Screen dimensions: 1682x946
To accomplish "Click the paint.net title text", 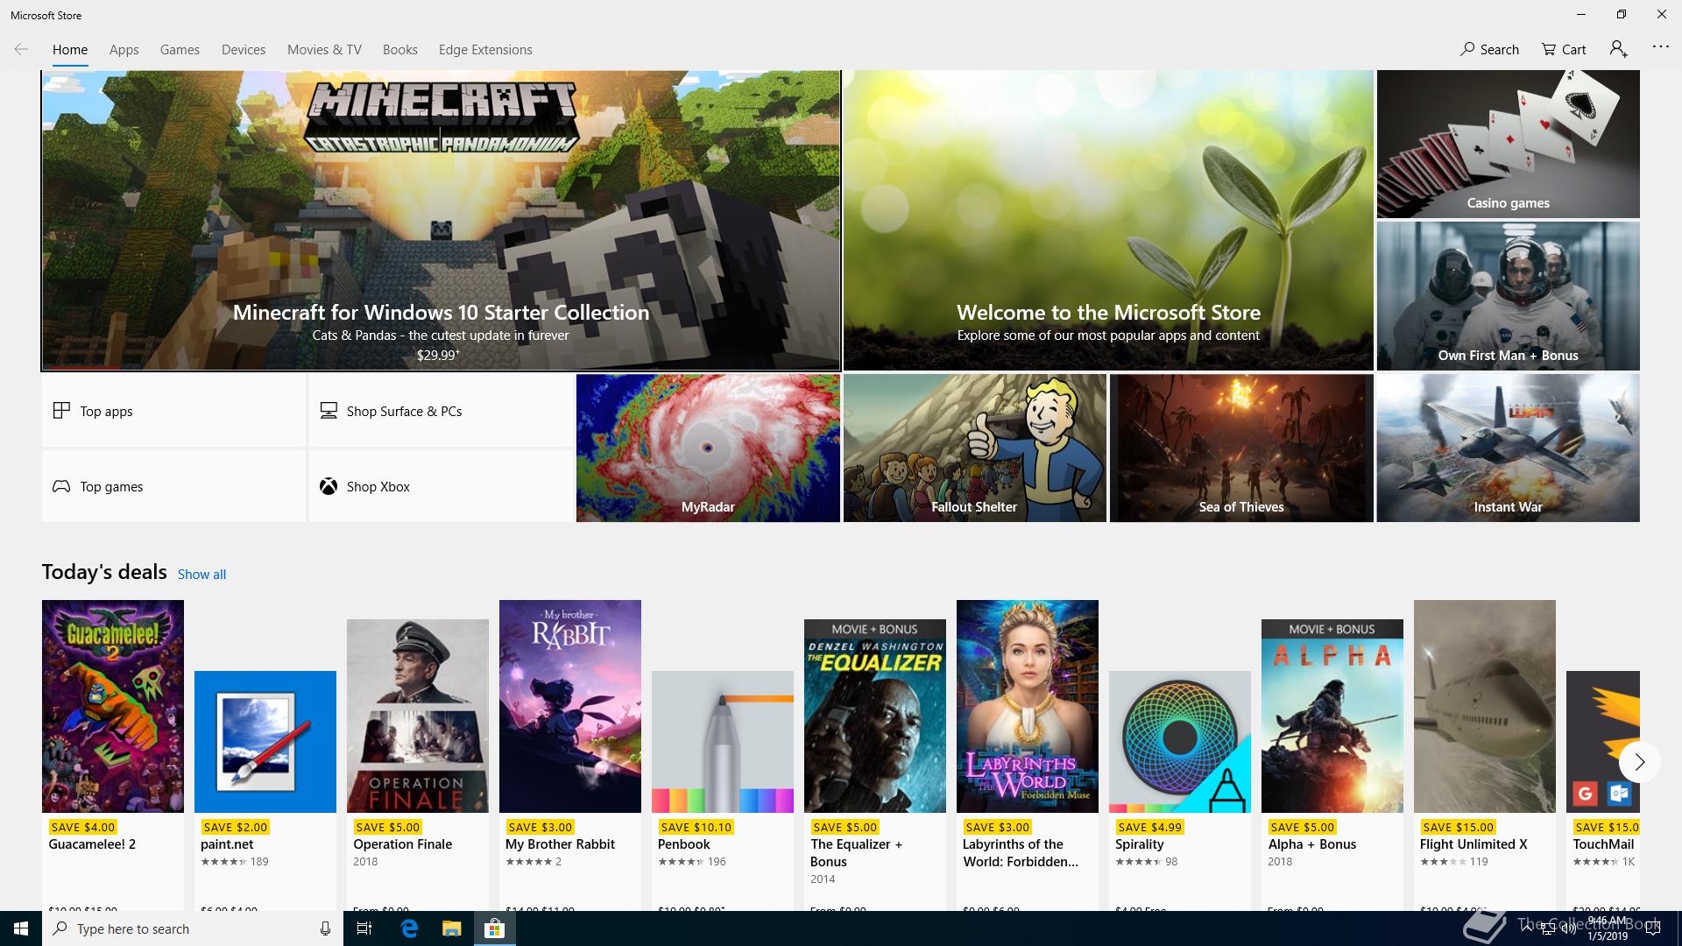I will (x=227, y=844).
